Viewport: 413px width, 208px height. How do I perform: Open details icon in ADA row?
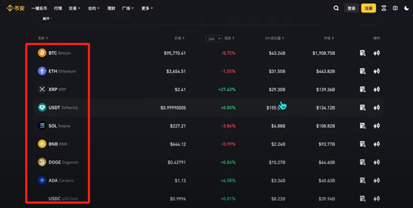point(363,180)
